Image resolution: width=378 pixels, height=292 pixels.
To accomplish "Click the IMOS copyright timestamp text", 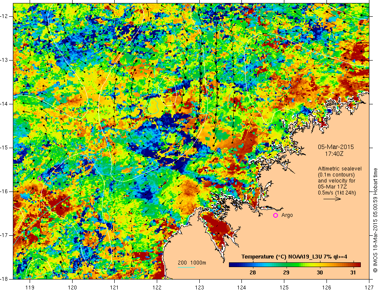I will tap(375, 220).
